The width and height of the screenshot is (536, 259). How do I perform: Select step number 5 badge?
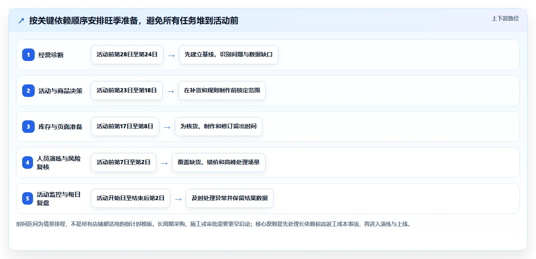coord(28,198)
